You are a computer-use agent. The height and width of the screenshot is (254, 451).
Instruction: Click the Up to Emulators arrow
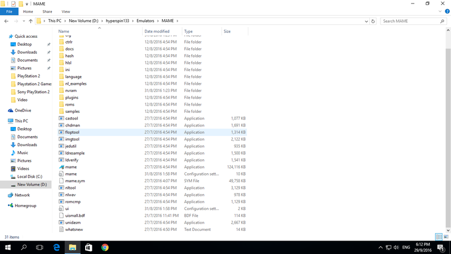[30, 21]
